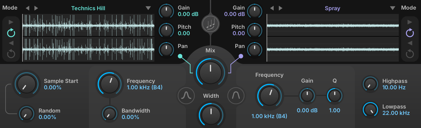This screenshot has width=421, height=128.
Task: Load previous sample before Technics Hill
Action: 27,8
